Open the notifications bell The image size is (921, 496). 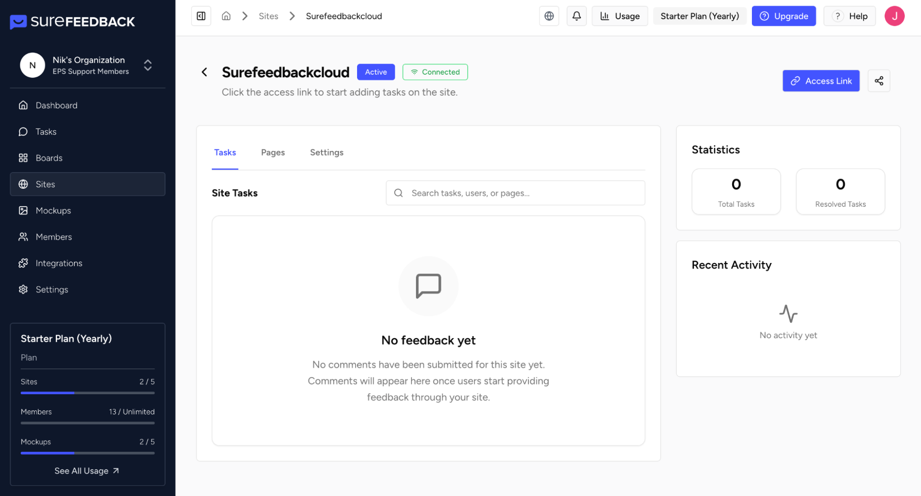coord(576,16)
